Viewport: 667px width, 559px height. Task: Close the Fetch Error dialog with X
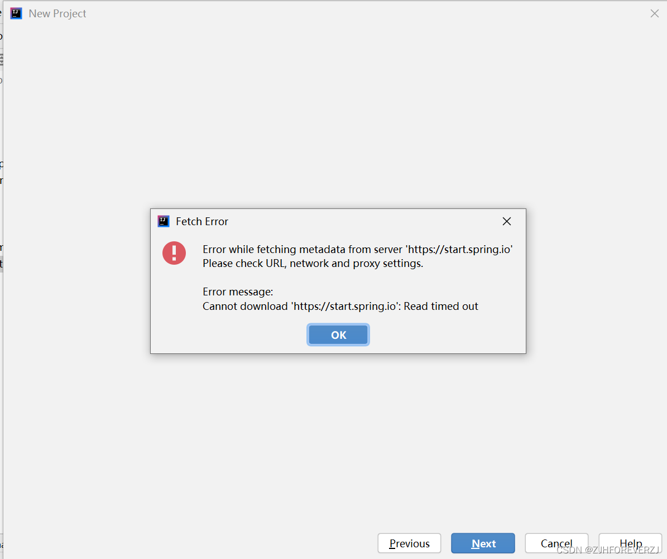(x=507, y=221)
